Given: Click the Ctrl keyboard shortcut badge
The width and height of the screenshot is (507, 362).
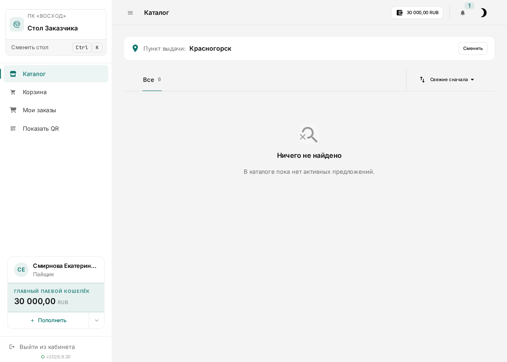Looking at the screenshot, I should pyautogui.click(x=82, y=47).
